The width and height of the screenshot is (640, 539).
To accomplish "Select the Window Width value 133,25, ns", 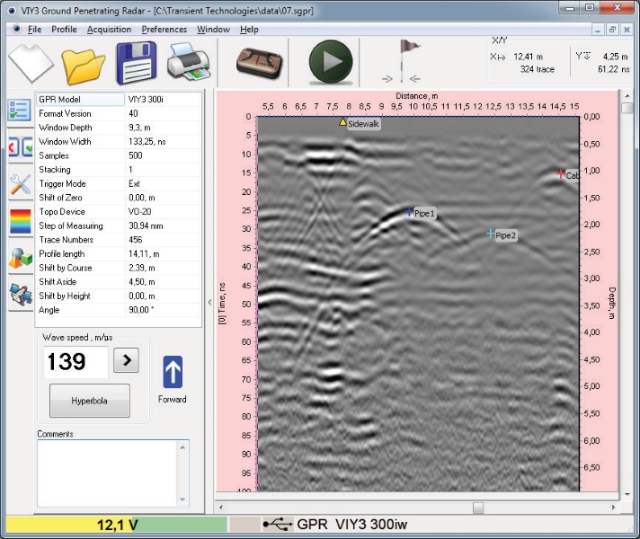I will tap(147, 142).
